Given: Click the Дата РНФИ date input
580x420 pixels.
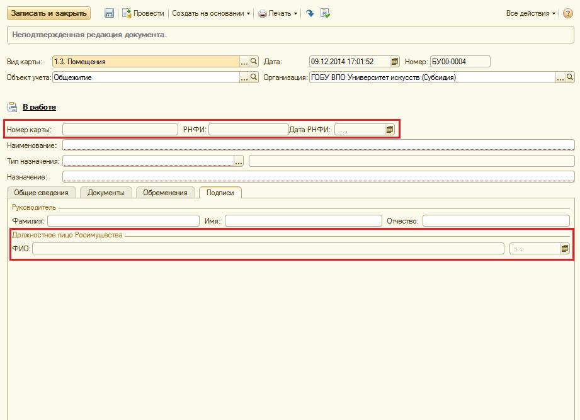Looking at the screenshot, I should [x=360, y=130].
